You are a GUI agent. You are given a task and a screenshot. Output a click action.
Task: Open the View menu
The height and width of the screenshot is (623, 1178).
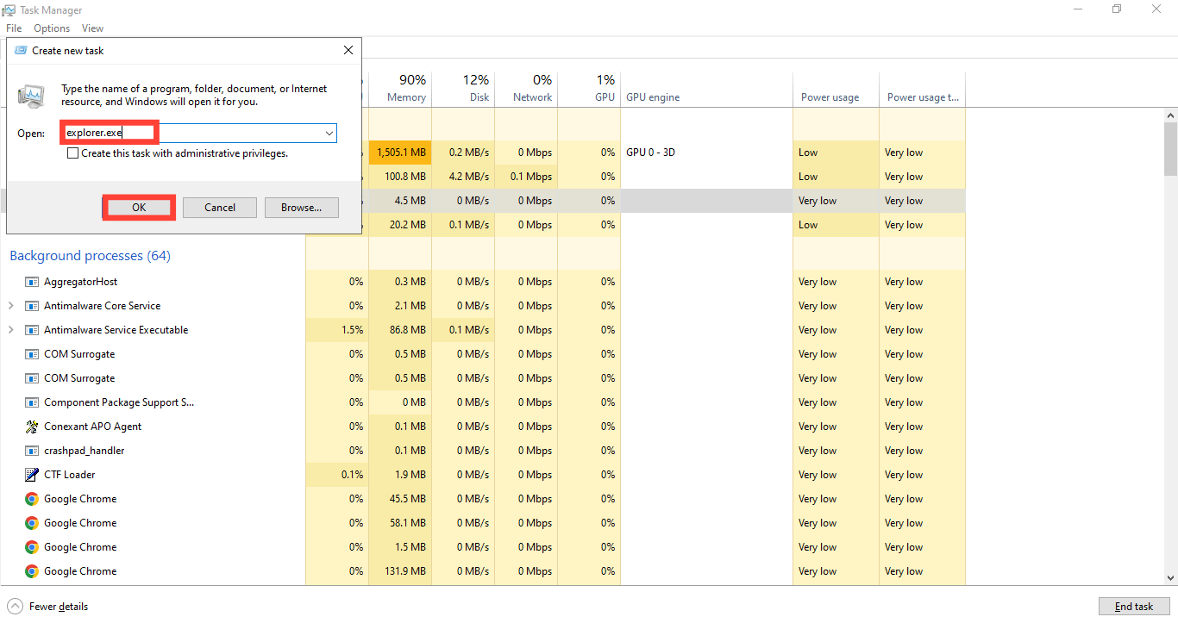92,28
